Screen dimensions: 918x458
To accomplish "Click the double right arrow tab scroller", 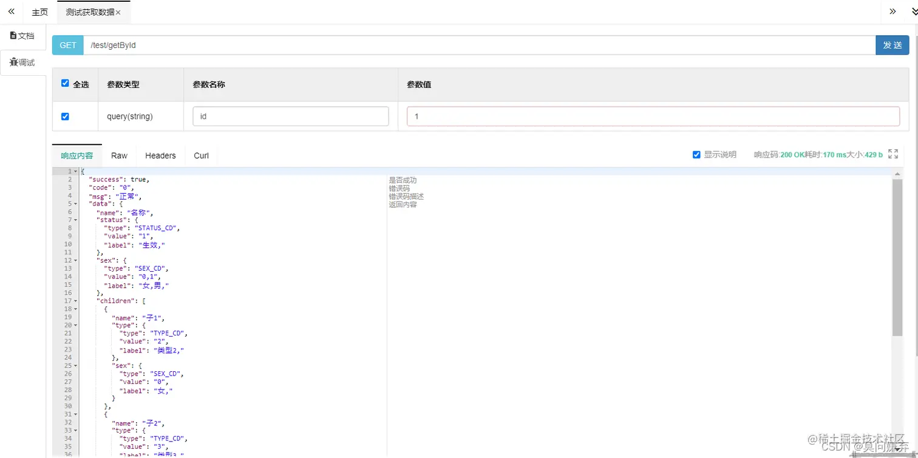I will click(892, 12).
